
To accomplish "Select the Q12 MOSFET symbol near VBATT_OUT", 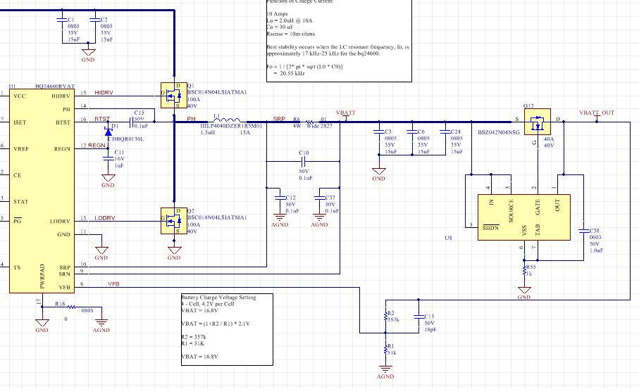I will click(x=537, y=122).
